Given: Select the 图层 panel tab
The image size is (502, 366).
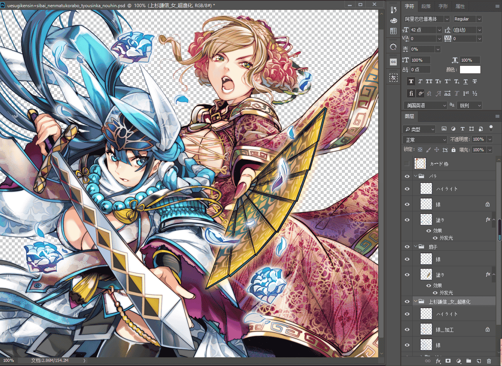Looking at the screenshot, I should [x=409, y=116].
